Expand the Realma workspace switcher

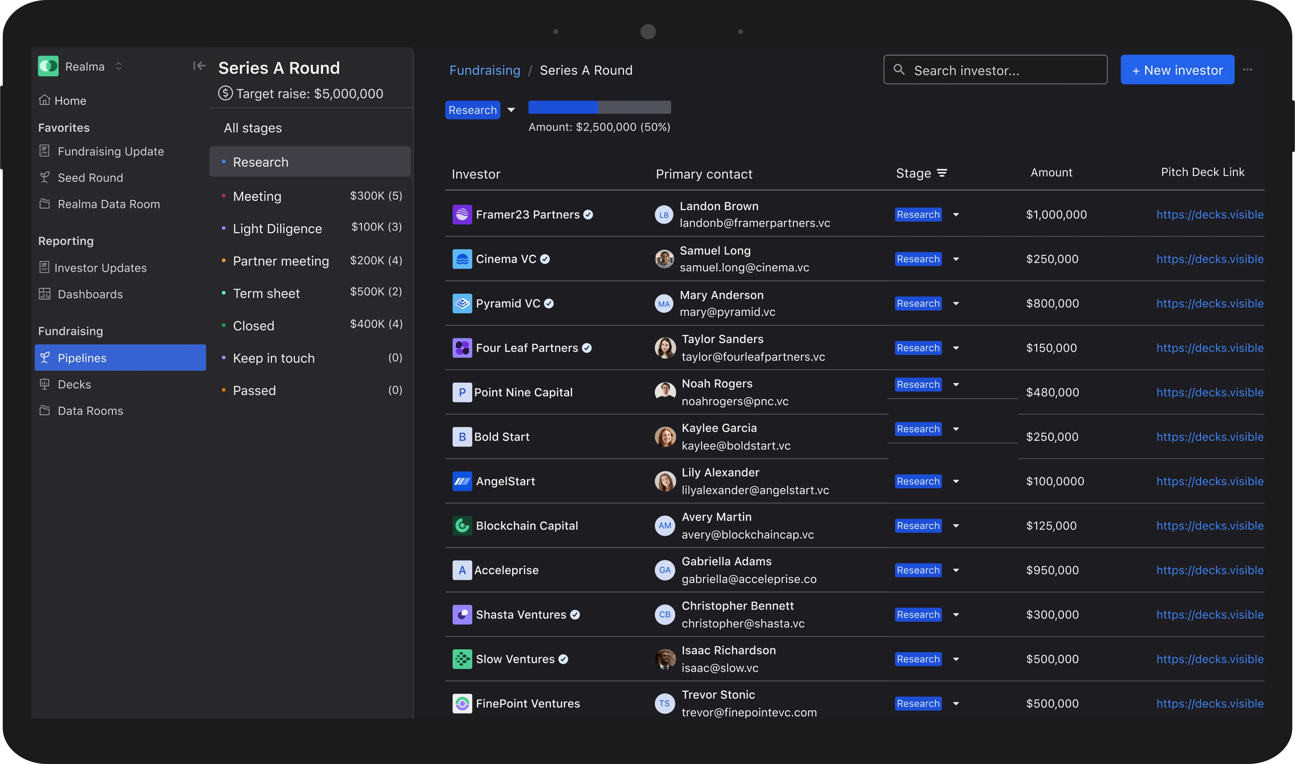(x=118, y=66)
